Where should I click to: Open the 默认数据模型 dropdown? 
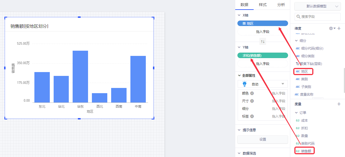[x=317, y=6]
